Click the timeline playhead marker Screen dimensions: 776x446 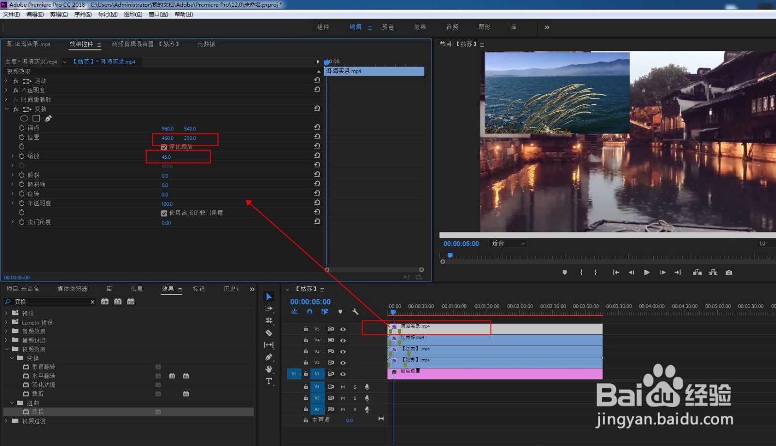tap(393, 312)
